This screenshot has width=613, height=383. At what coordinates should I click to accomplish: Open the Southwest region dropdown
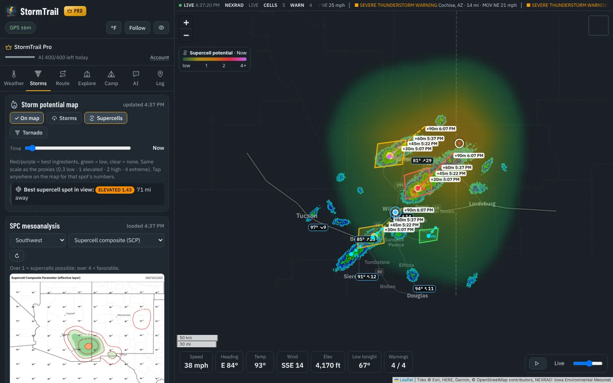pyautogui.click(x=38, y=240)
